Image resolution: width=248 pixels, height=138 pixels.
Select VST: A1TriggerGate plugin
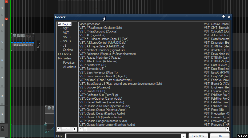pyautogui.click(x=102, y=46)
